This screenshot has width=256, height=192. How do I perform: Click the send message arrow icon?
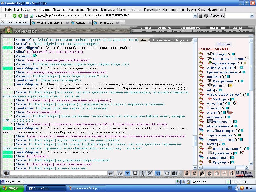(111, 173)
